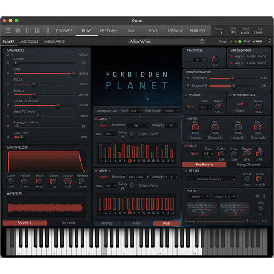274x274 pixels.
Task: Switch to the Browse tab
Action: (64, 31)
